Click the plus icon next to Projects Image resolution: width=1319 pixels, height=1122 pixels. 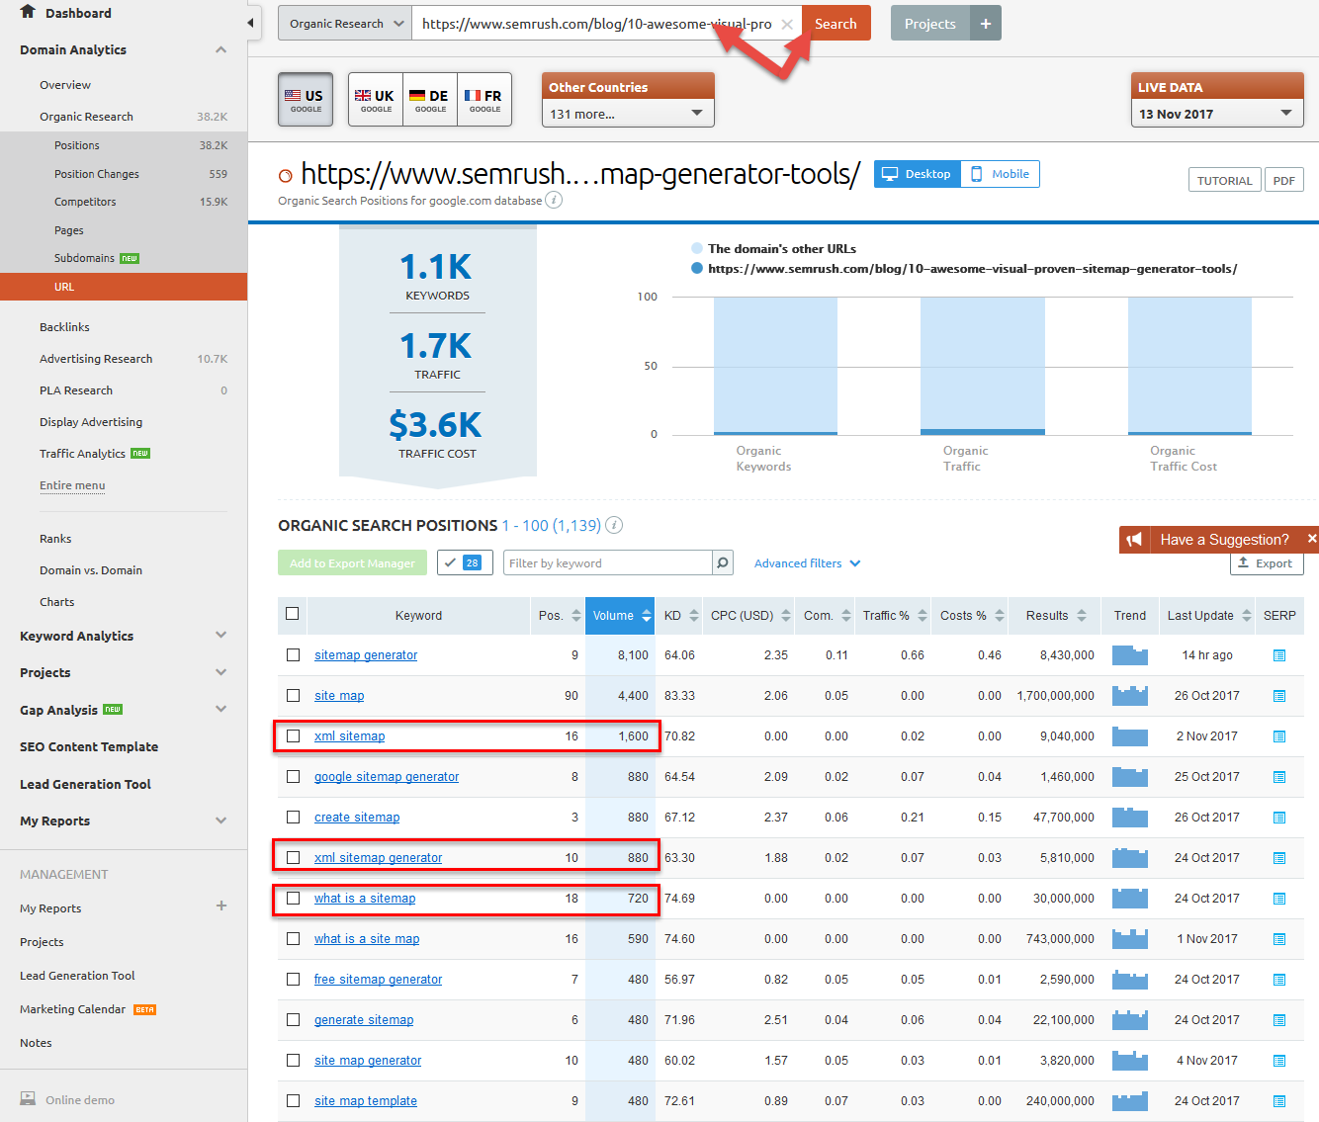[x=985, y=22]
